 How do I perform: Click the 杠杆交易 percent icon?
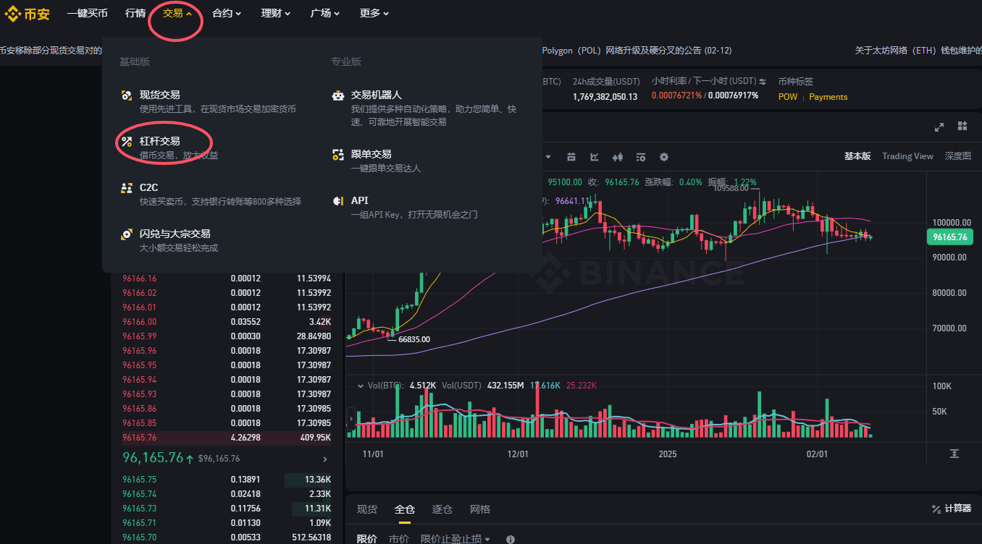tap(126, 141)
